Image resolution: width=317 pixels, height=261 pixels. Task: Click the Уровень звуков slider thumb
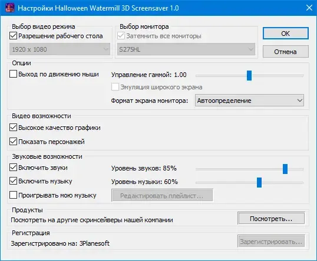(x=285, y=169)
